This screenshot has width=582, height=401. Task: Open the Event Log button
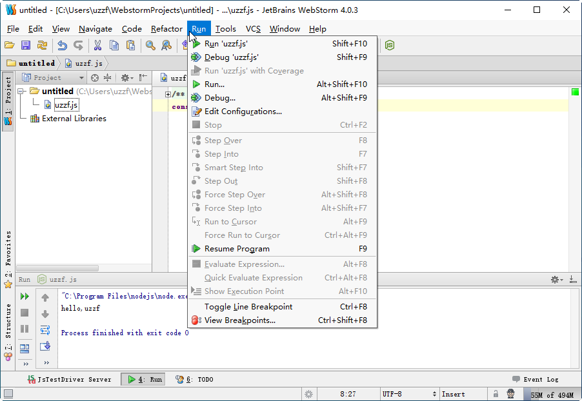(x=535, y=380)
